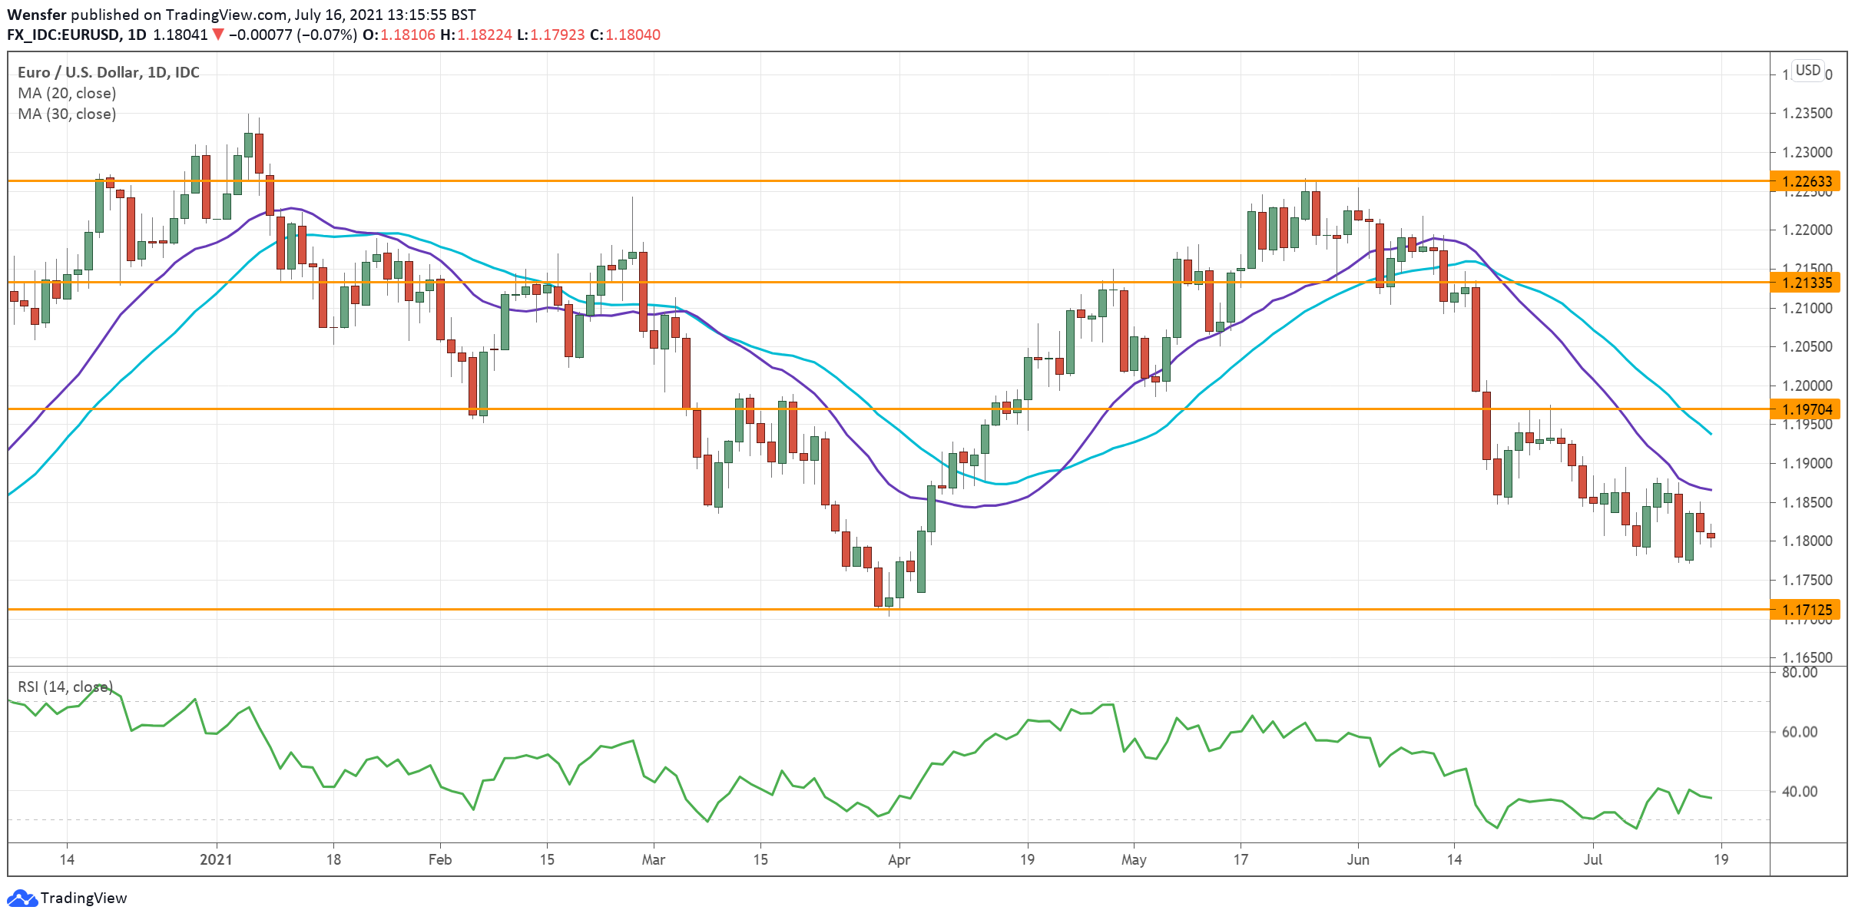Click the TradingView text at the bottom
Viewport: 1855px width, 920px height.
pos(83,898)
